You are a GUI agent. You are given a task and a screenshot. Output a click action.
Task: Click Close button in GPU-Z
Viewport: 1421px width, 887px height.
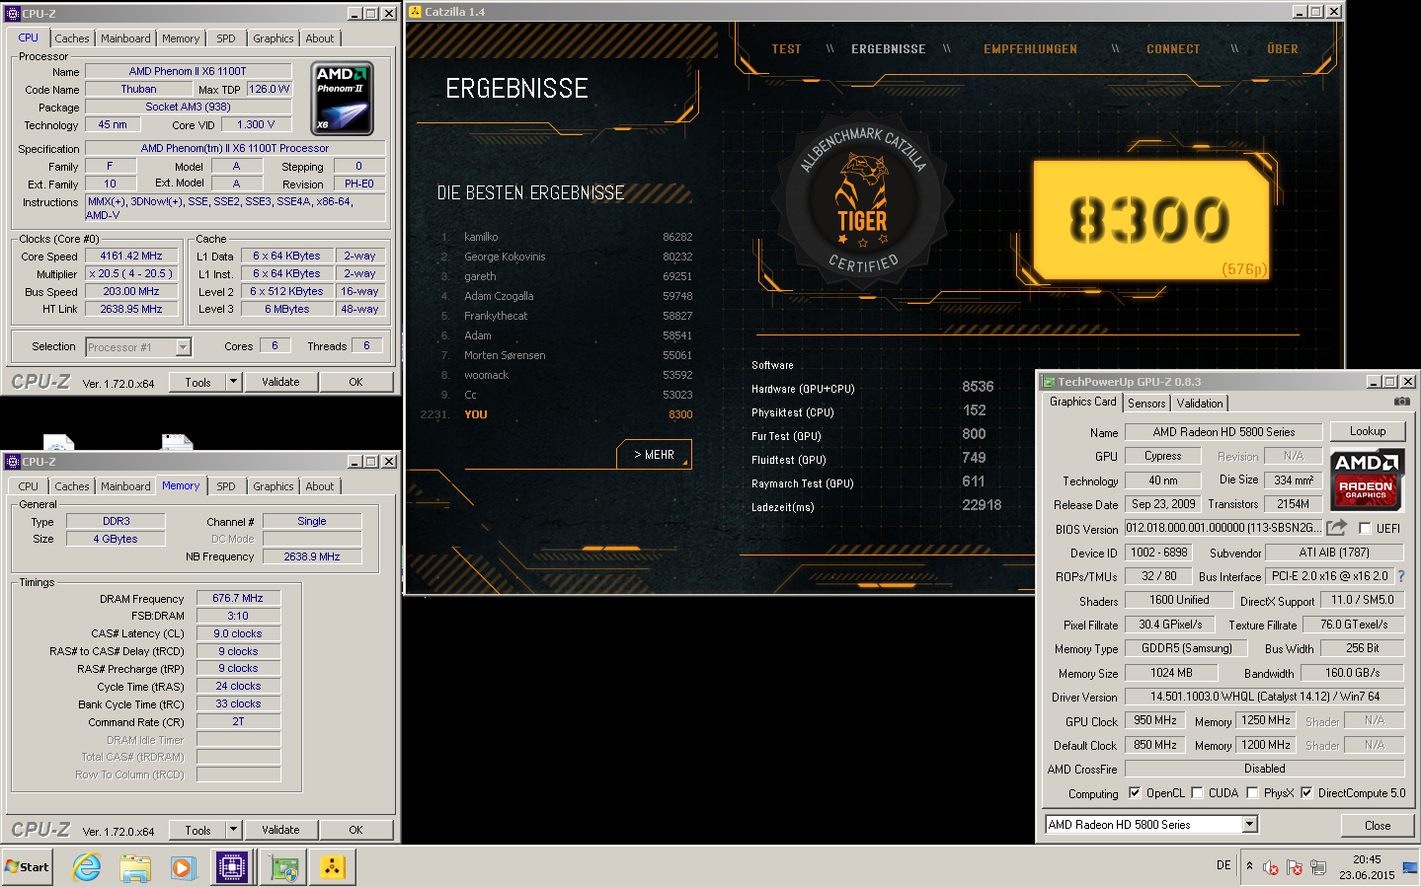(x=1378, y=826)
